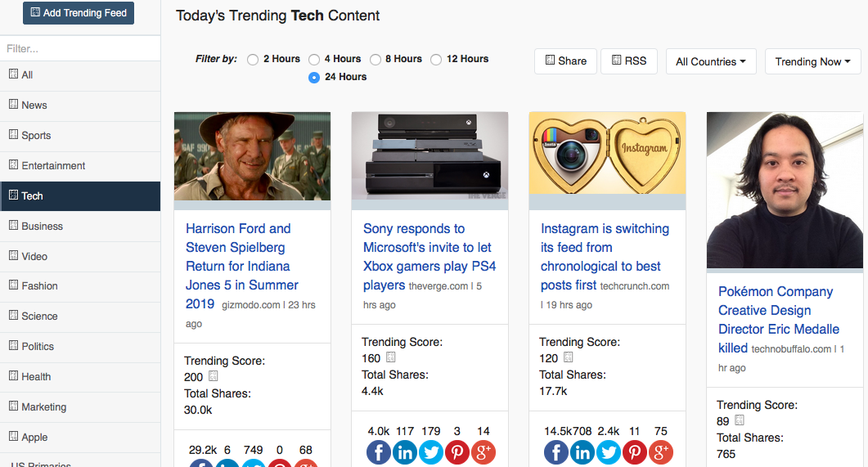Screen dimensions: 868x467
Task: Show the Science trending feed
Action: coord(80,317)
